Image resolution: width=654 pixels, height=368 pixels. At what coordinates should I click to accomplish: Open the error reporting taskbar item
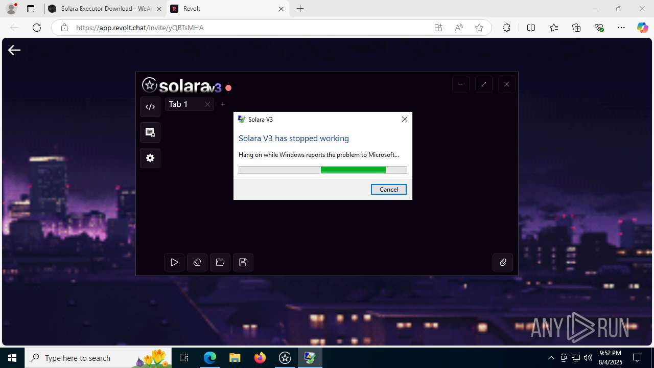pos(310,358)
